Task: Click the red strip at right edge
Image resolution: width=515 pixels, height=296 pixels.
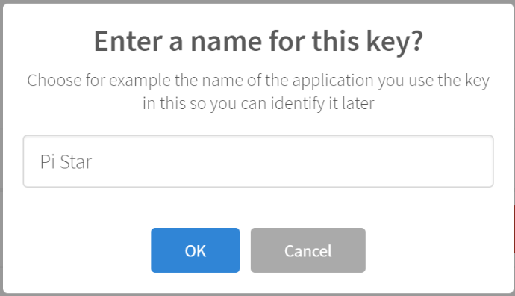Action: 514,229
